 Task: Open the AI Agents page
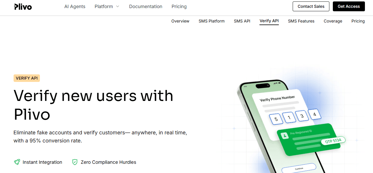click(75, 6)
